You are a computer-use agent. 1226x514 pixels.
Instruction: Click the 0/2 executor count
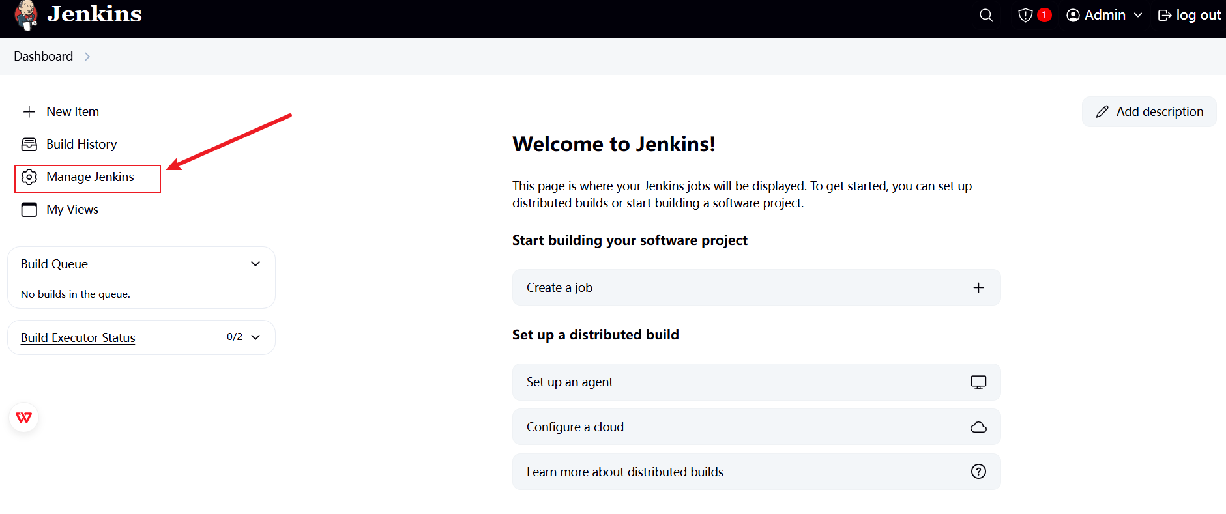pyautogui.click(x=235, y=337)
